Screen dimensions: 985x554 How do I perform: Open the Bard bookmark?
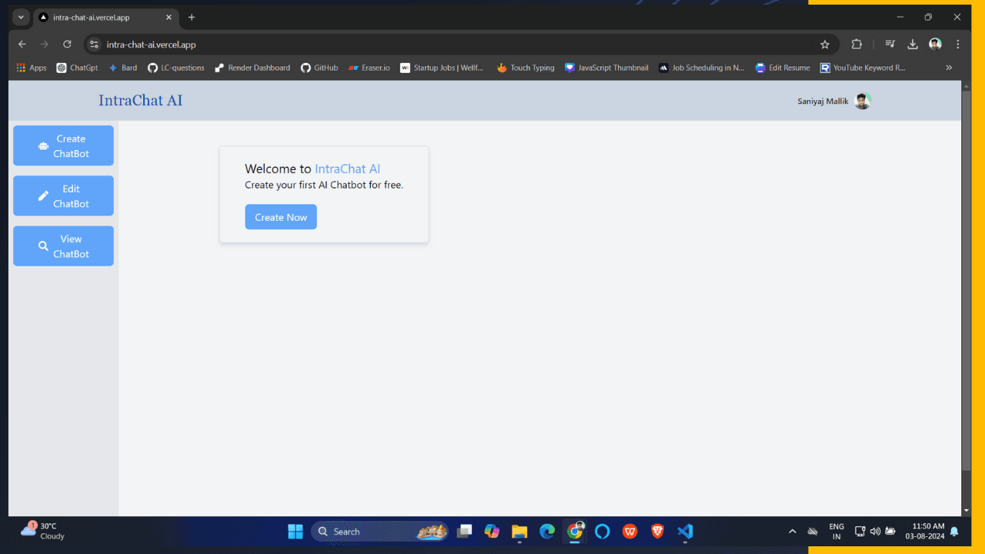point(122,68)
